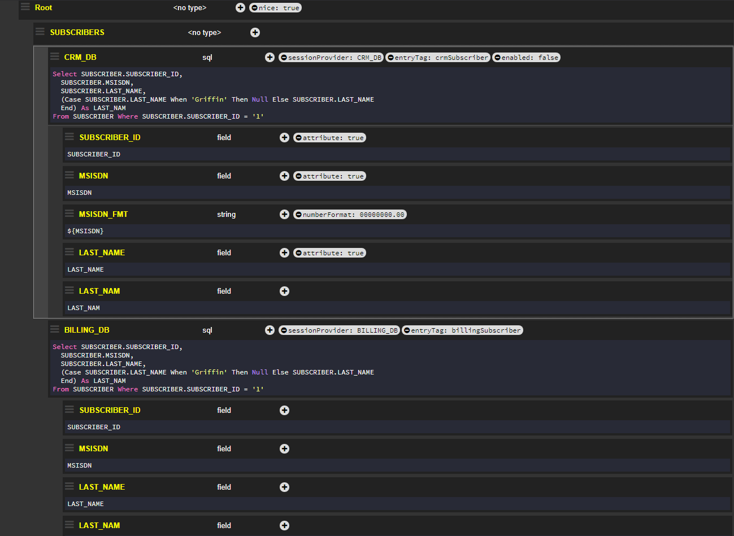Select the SUBSCRIBERS node name
734x536 pixels.
tap(77, 32)
